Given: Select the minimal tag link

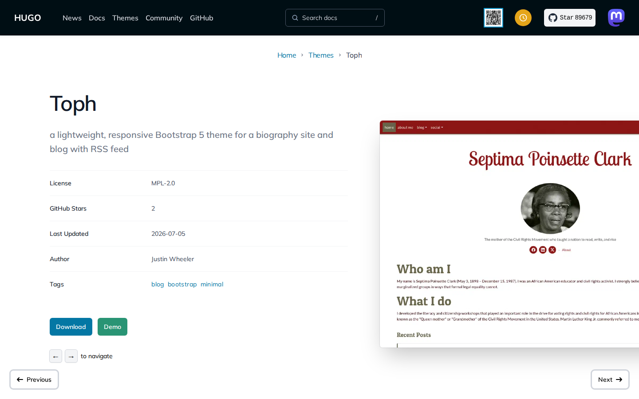Looking at the screenshot, I should tap(212, 284).
